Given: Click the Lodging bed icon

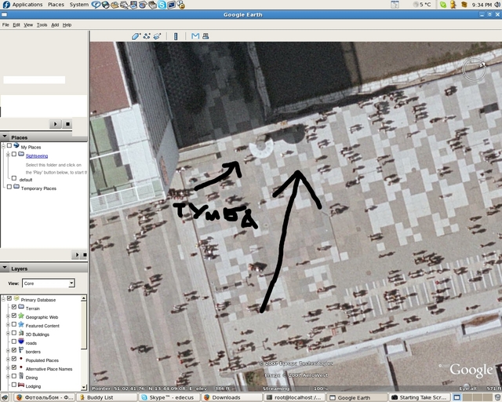Looking at the screenshot, I should pyautogui.click(x=21, y=385).
